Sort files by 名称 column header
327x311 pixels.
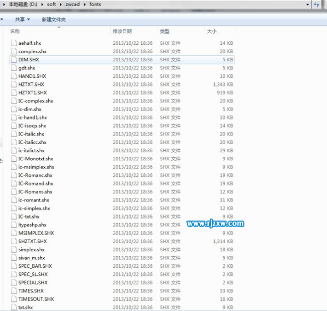point(15,31)
